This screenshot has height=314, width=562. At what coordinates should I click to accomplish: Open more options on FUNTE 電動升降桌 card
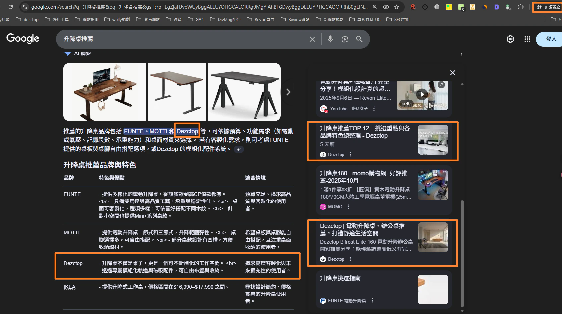372,300
